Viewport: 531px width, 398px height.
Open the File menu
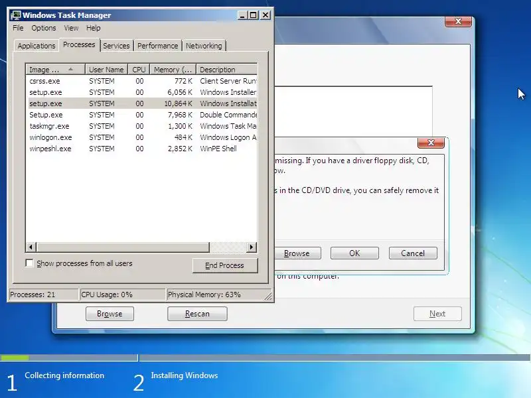tap(18, 28)
